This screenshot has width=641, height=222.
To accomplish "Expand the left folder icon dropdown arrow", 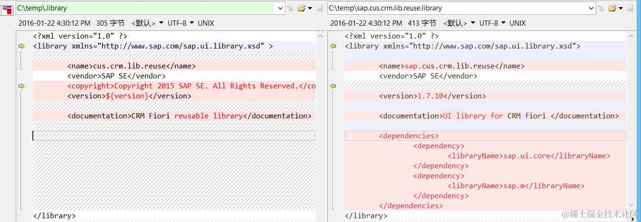I will (x=310, y=8).
